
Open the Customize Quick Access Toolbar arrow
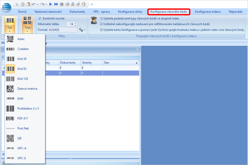pyautogui.click(x=92, y=4)
